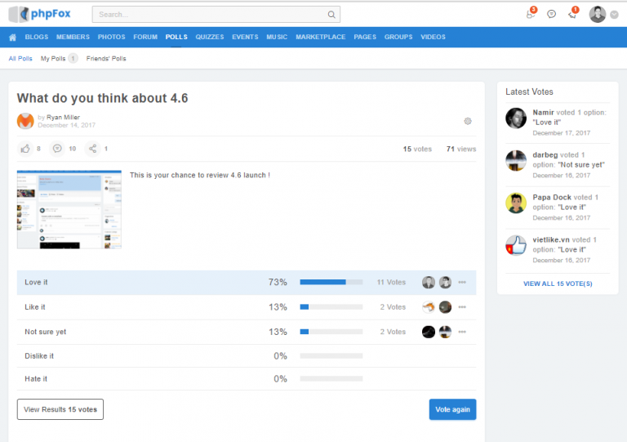Click the home icon in navigation bar
This screenshot has height=442, width=627.
click(12, 37)
